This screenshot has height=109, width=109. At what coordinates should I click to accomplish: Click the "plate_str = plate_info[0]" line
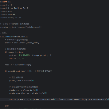(24, 90)
